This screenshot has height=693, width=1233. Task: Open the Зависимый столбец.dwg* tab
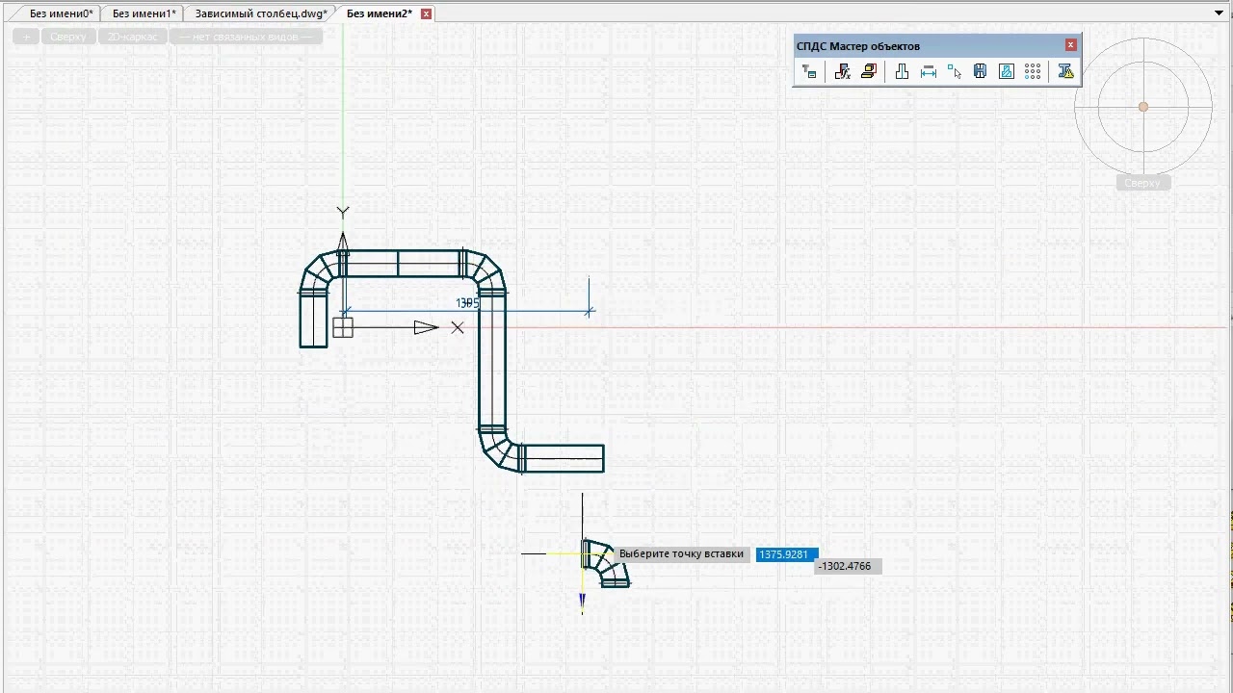pos(261,13)
